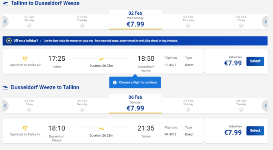This screenshot has width=273, height=150.
Task: Click the no-flight icon under 31 Jan Monday
Action: coord(29,26)
